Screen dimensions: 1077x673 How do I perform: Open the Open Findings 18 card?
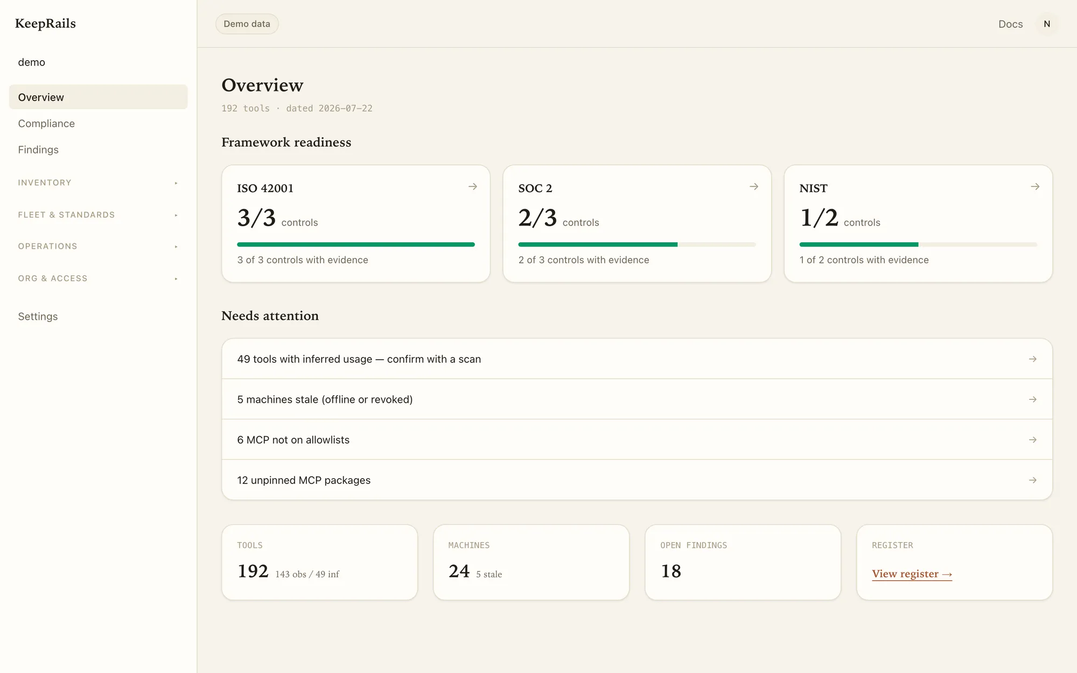743,562
